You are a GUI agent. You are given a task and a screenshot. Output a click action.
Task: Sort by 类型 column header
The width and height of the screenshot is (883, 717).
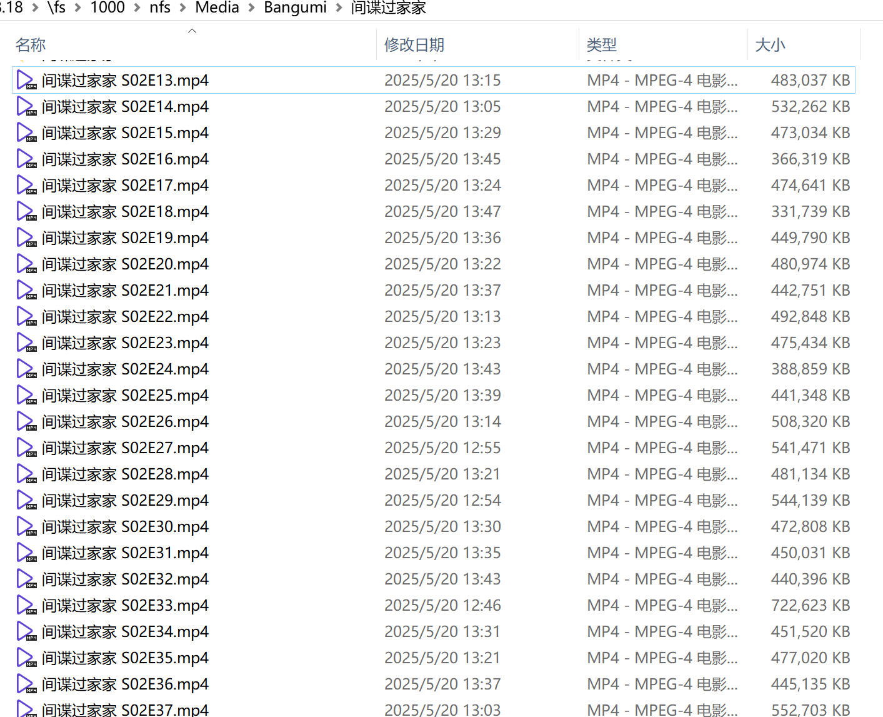click(x=664, y=44)
